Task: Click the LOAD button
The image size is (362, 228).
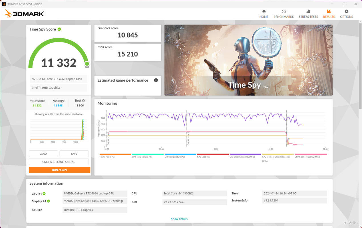Action: (43, 154)
